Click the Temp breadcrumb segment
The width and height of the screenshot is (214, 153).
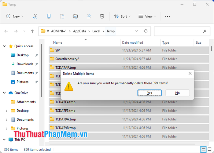(x=110, y=31)
